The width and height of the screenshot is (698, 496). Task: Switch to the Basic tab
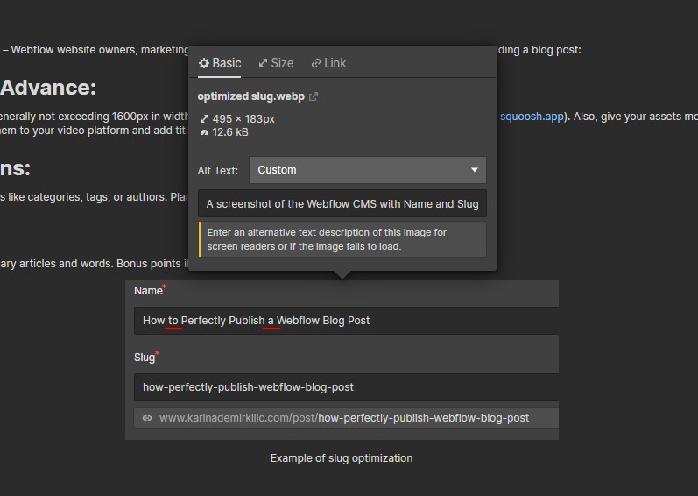pos(220,63)
